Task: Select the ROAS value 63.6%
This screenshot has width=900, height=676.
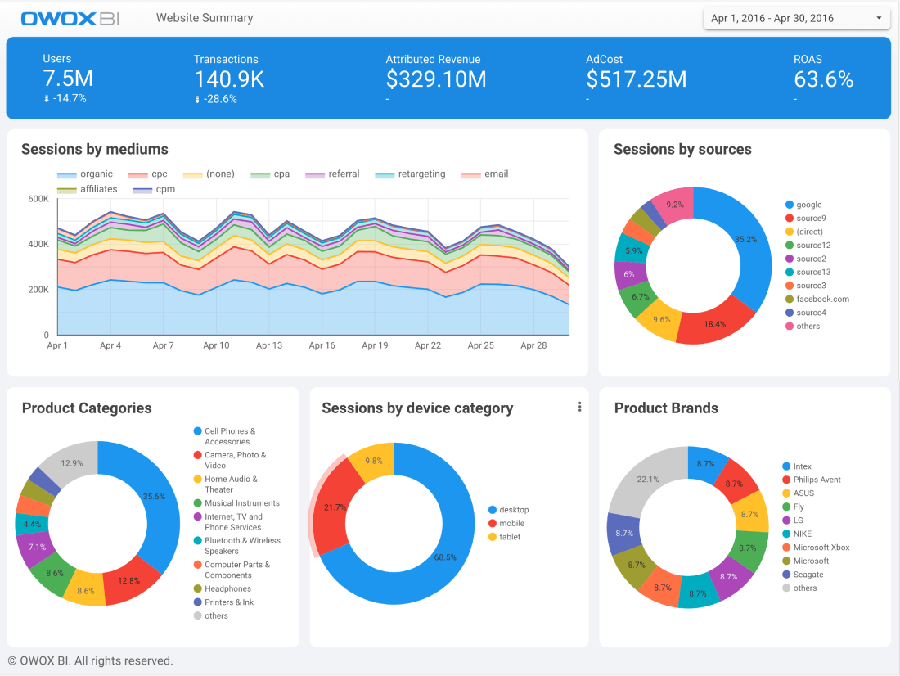Action: pos(824,79)
